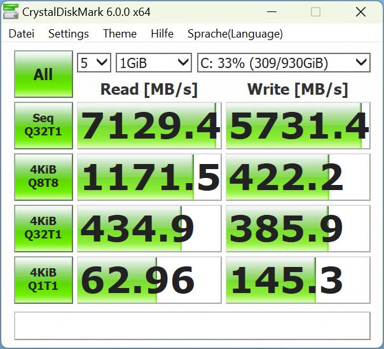Open the Sprache(Language) menu
Image resolution: width=384 pixels, height=349 pixels.
tap(235, 34)
